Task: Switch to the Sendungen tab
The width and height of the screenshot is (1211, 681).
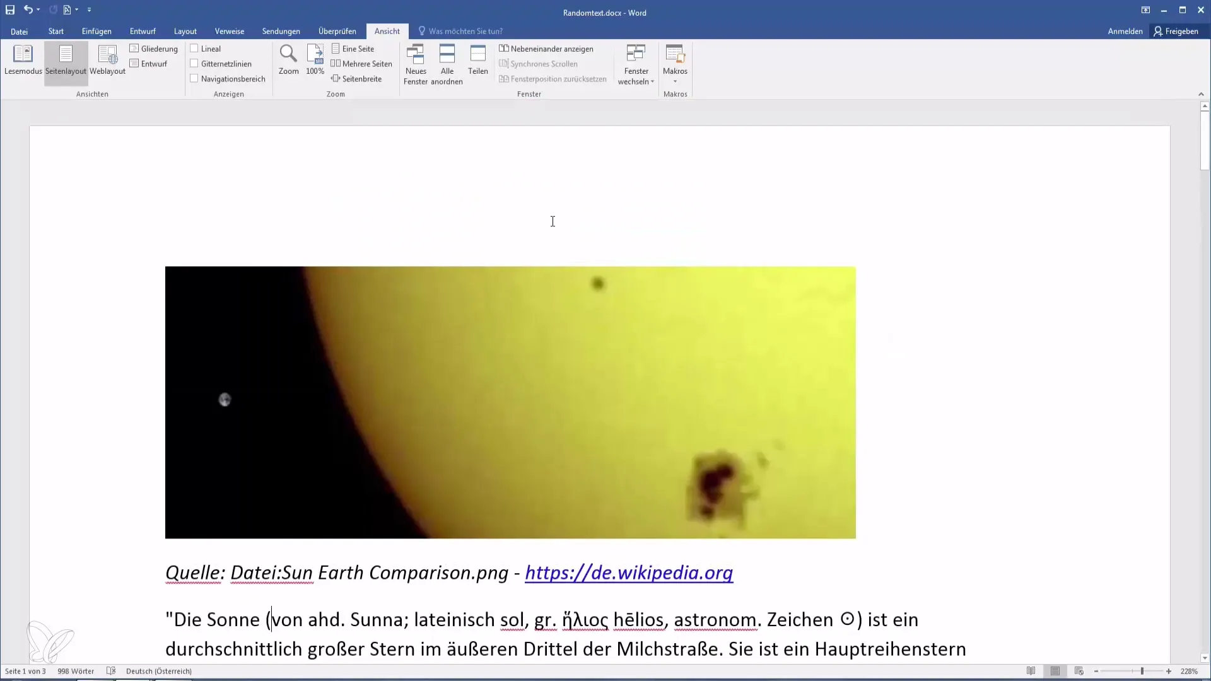Action: pyautogui.click(x=281, y=31)
